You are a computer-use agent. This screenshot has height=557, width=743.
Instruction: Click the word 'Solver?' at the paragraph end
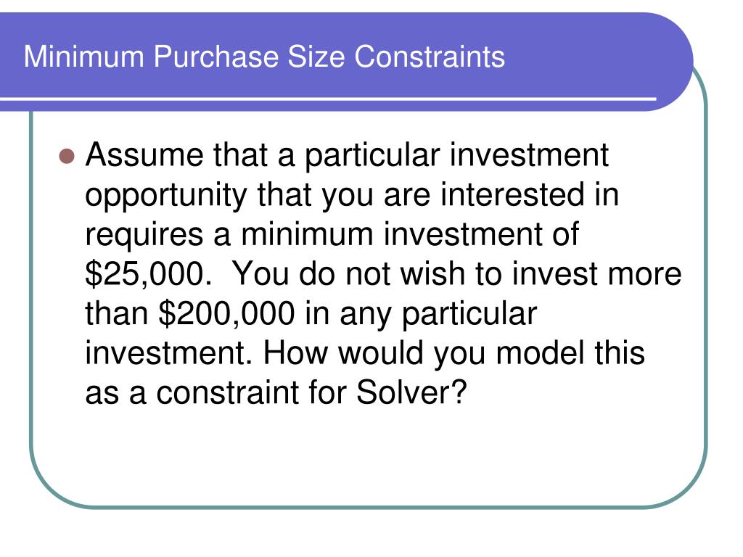pos(411,392)
